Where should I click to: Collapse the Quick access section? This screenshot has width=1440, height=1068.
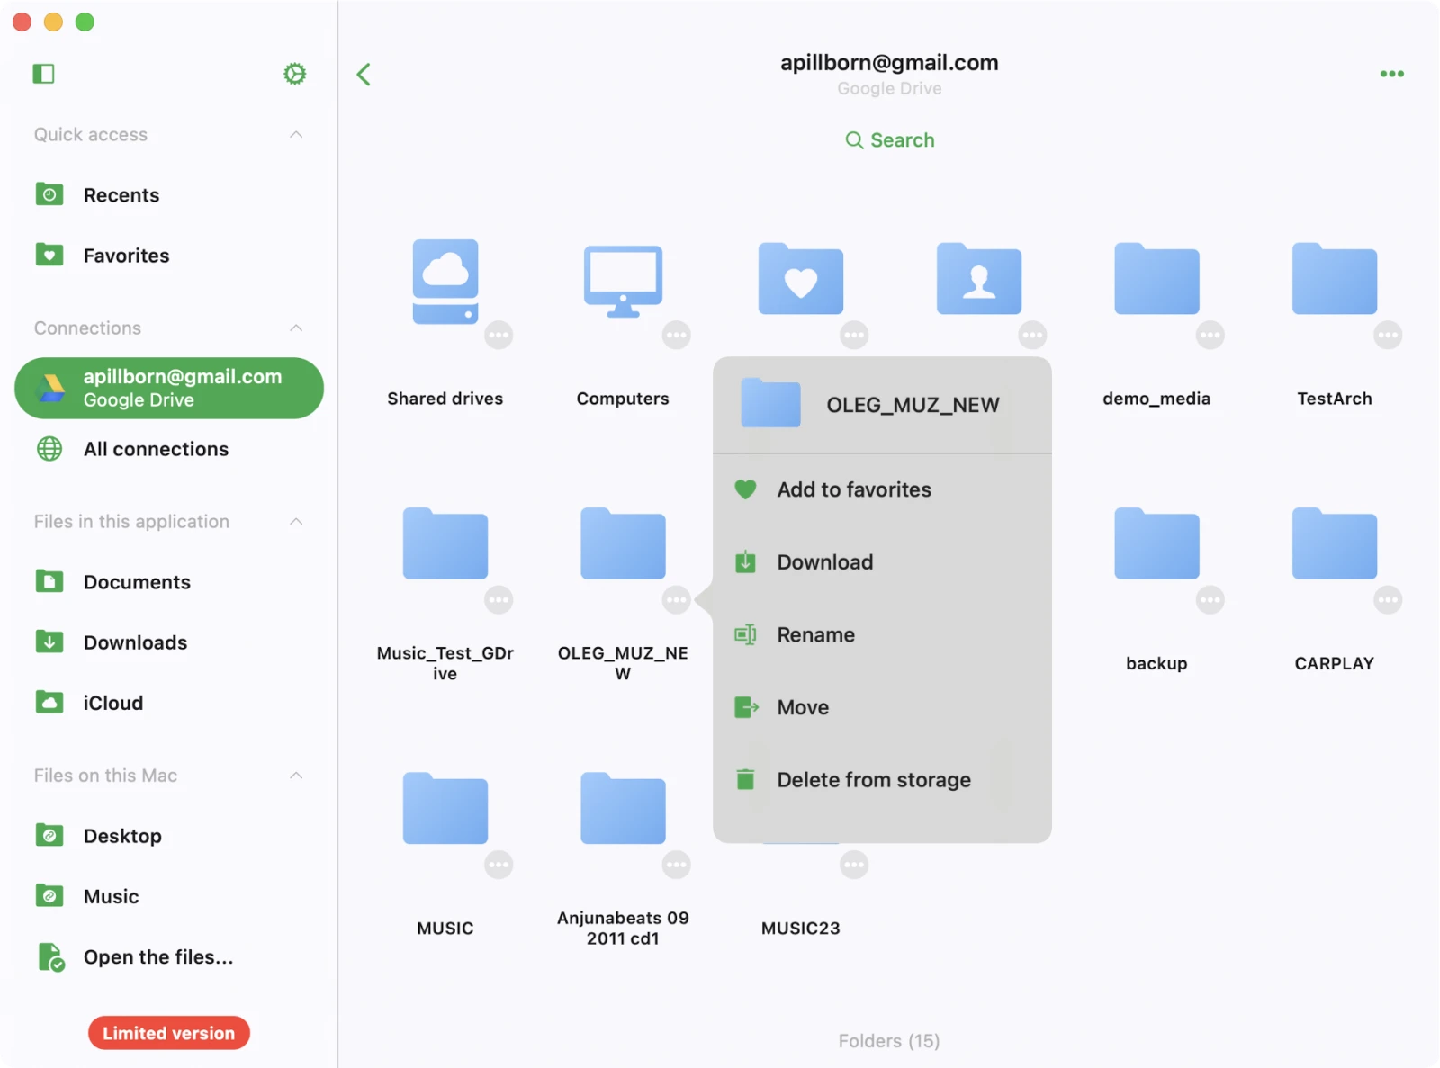click(x=296, y=135)
